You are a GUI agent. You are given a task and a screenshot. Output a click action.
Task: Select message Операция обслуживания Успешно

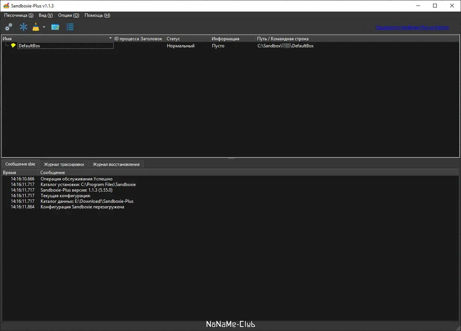pyautogui.click(x=76, y=179)
